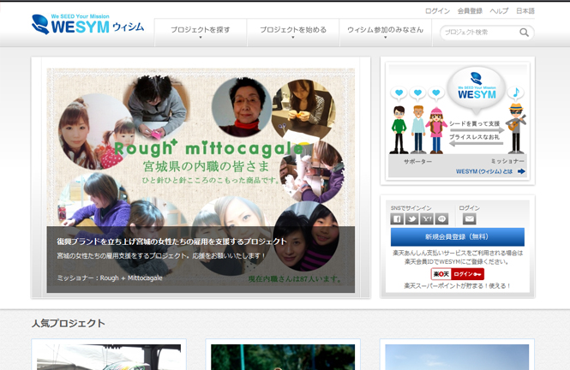Sign in with the Yahoo icon

tap(427, 219)
